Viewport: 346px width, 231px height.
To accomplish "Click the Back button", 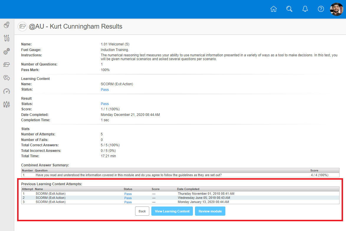I will pos(142,211).
